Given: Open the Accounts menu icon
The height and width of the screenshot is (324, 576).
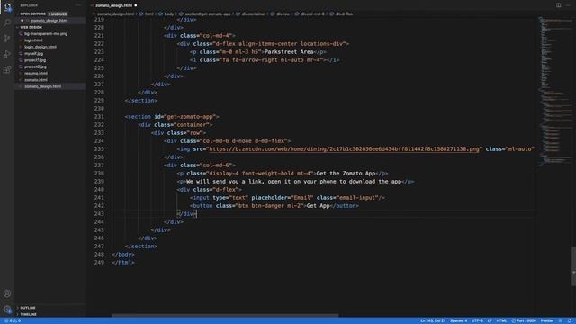Looking at the screenshot, I should click(7, 293).
